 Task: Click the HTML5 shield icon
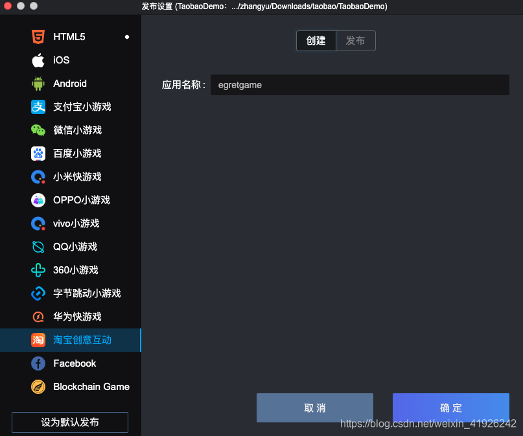(38, 37)
